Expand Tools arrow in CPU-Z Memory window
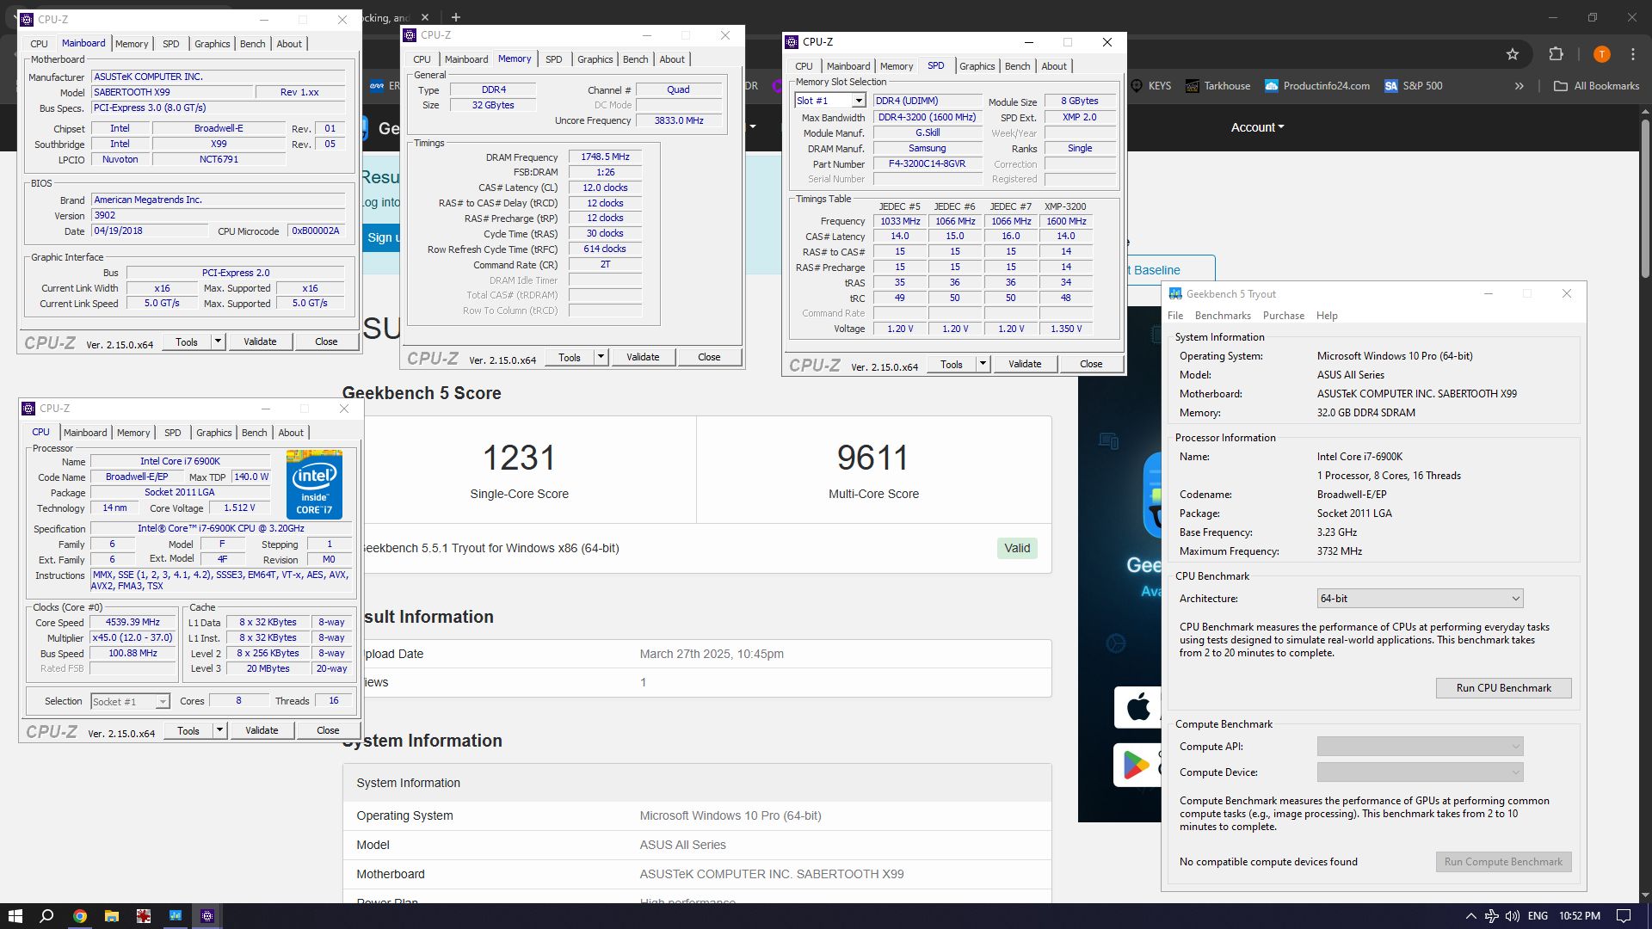The width and height of the screenshot is (1652, 929). pyautogui.click(x=601, y=357)
